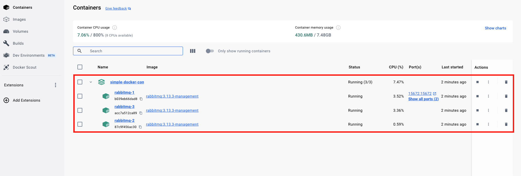Open rabbitmq-2 image link
Screen dimensions: 521x176
coord(172,124)
